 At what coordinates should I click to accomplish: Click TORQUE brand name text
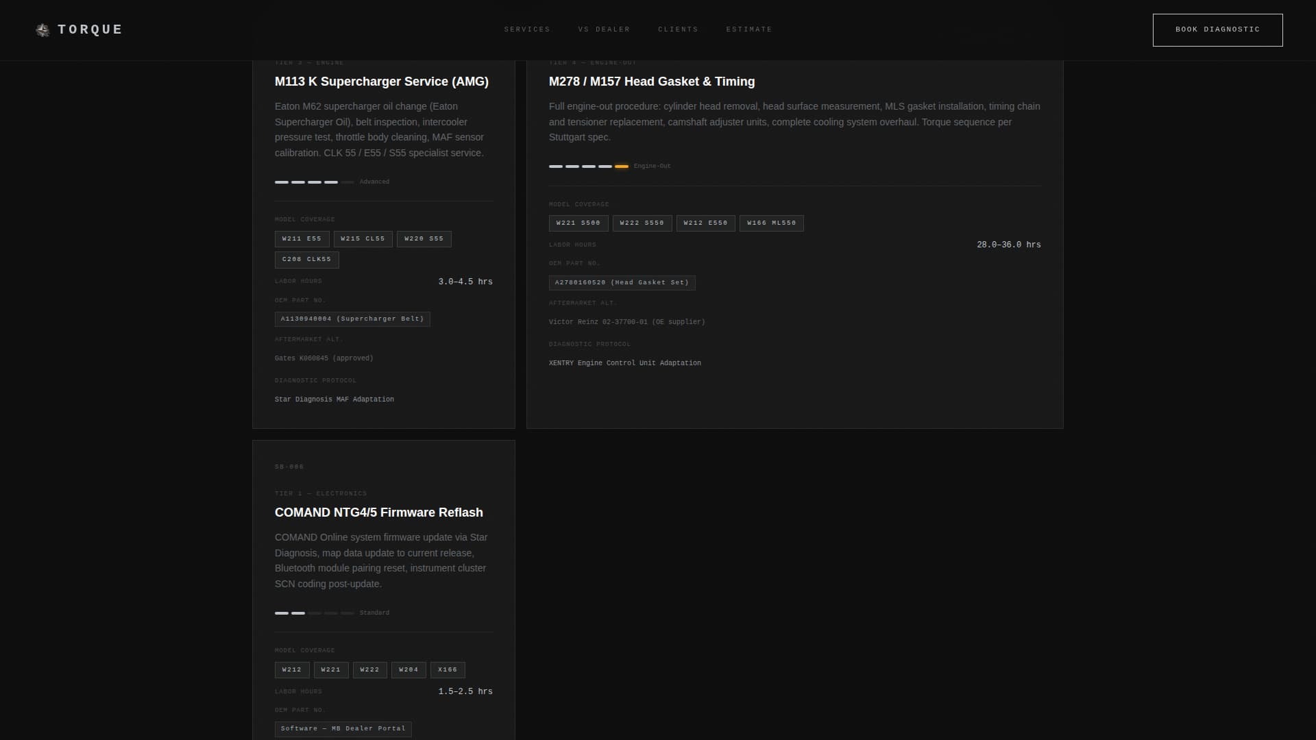click(x=90, y=29)
